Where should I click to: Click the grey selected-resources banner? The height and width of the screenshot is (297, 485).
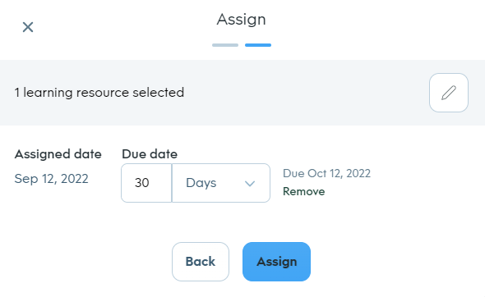tap(242, 93)
